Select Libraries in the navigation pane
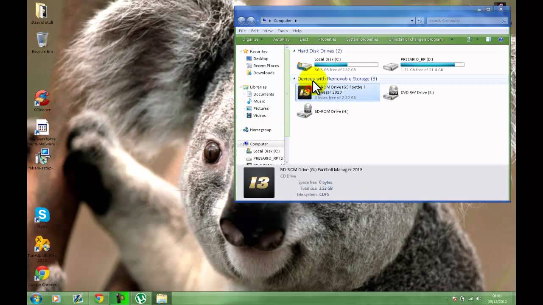543x305 pixels. coord(258,87)
